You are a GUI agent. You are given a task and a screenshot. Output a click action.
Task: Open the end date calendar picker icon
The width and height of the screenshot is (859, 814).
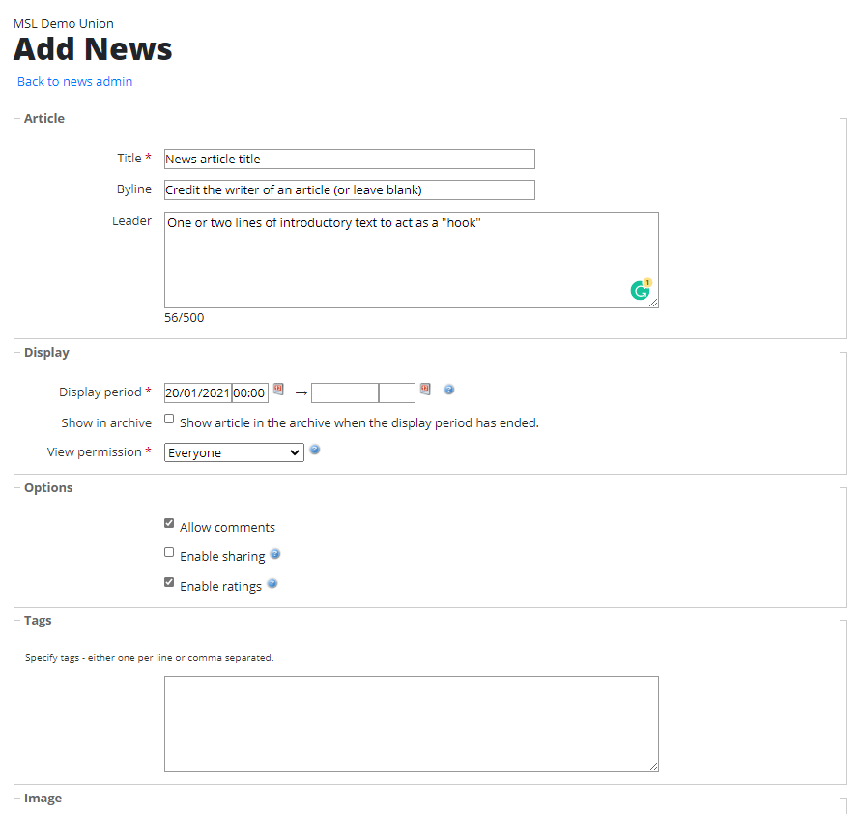[x=425, y=390]
